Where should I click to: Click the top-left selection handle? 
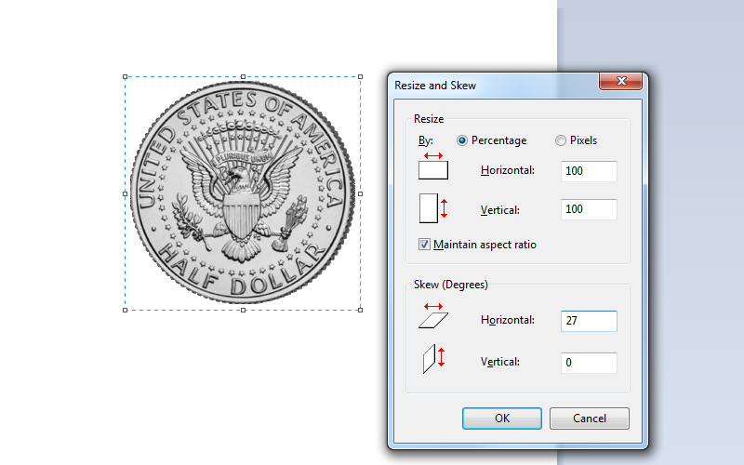tap(126, 77)
